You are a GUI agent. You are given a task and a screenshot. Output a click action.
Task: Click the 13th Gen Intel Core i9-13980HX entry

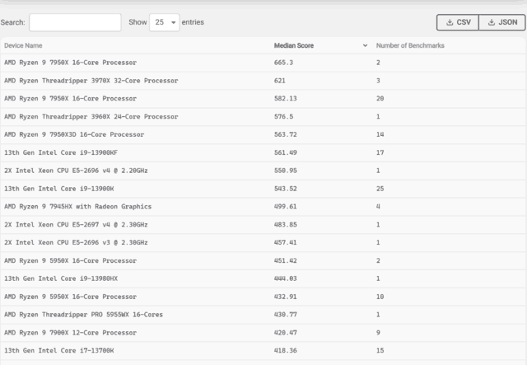61,278
